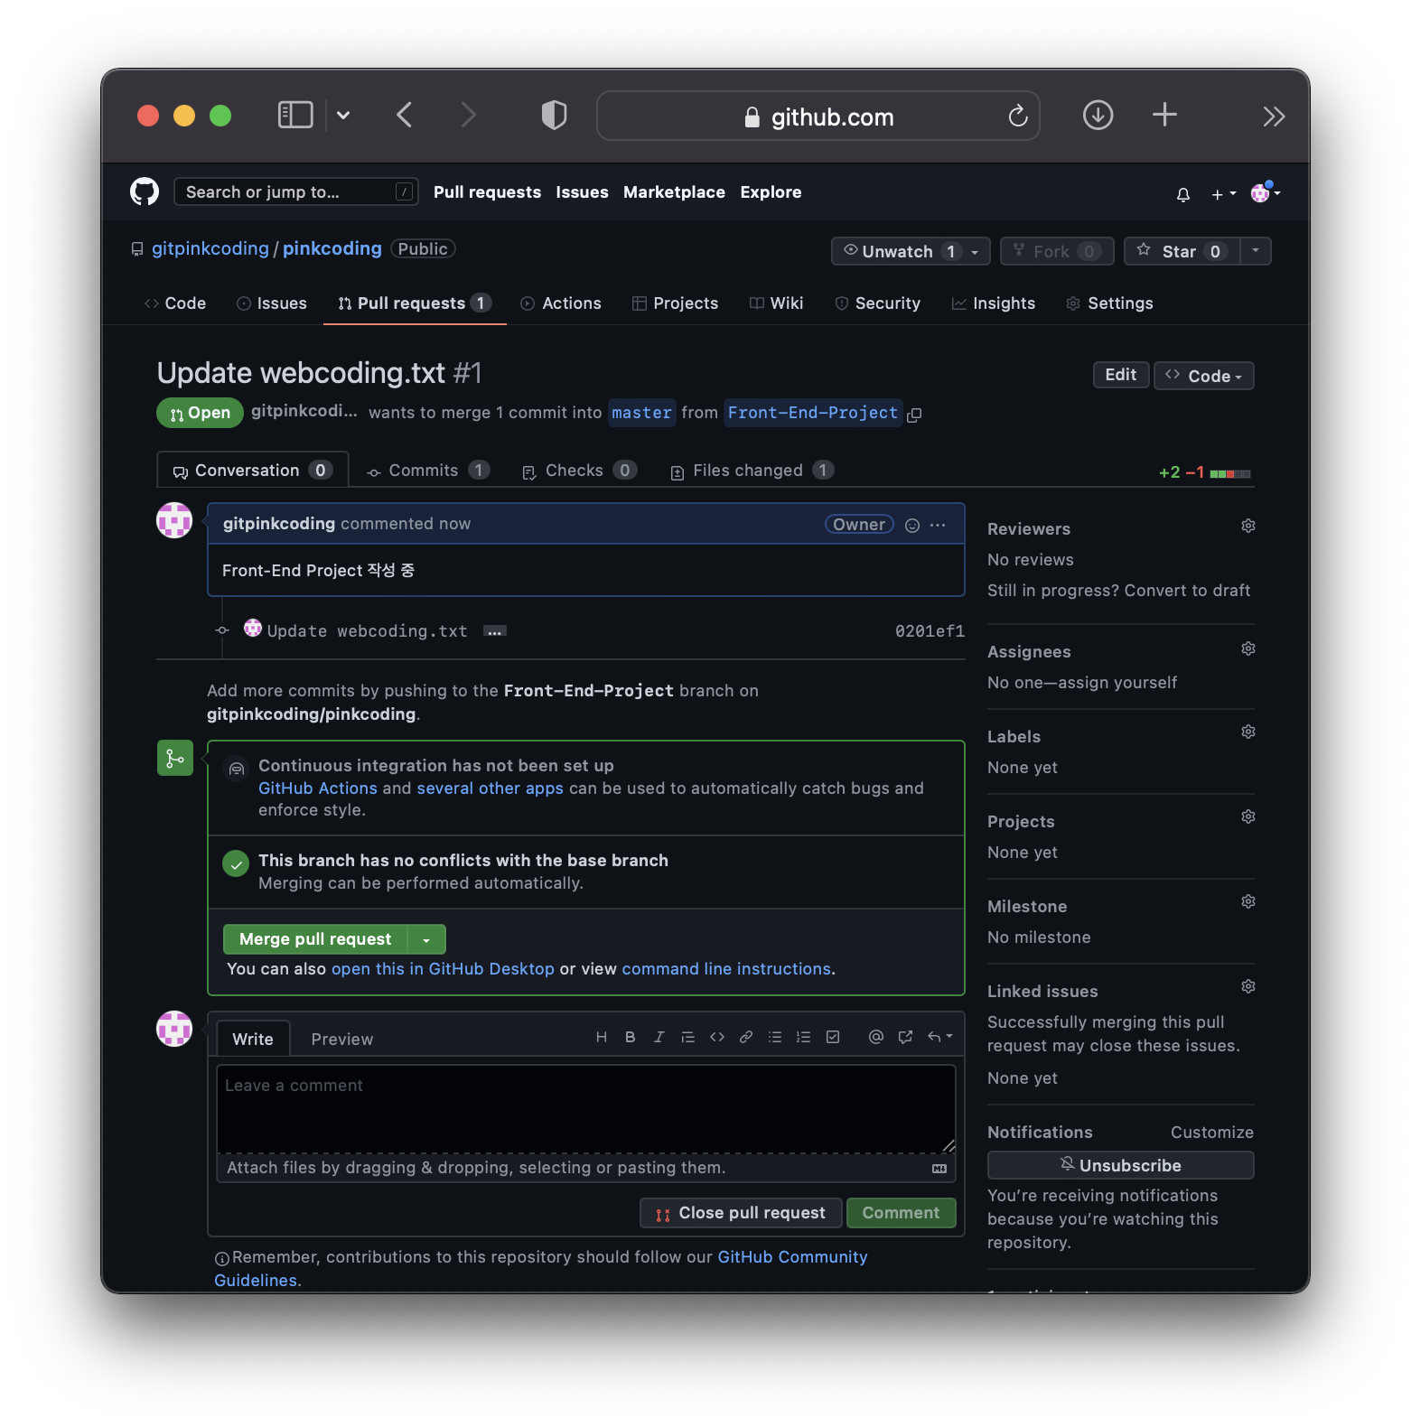Submit with the Comment button

[x=901, y=1213]
